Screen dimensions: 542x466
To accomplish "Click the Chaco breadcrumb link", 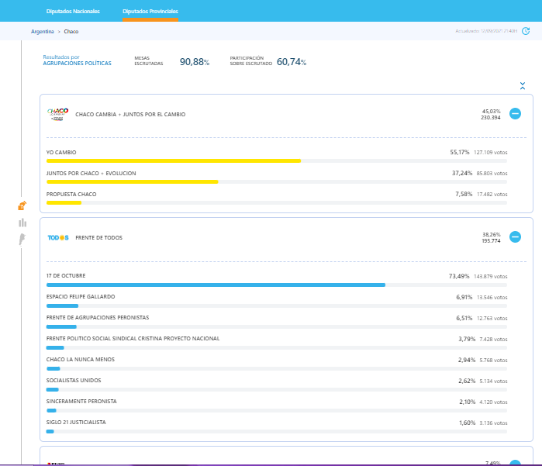I will click(x=71, y=32).
